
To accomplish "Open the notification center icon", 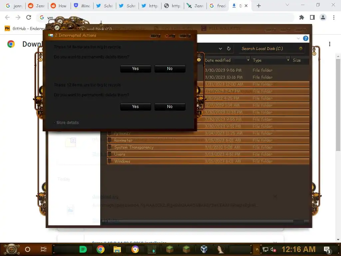I will click(x=327, y=250).
